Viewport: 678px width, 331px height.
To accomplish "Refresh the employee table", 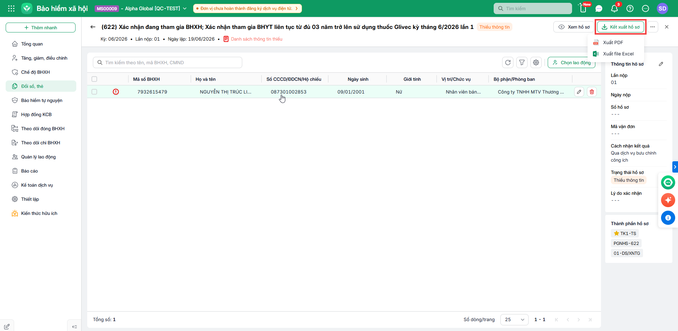I will pos(508,62).
